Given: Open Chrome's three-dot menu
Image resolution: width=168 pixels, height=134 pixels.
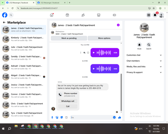Looking at the screenshot, I should (165, 8).
